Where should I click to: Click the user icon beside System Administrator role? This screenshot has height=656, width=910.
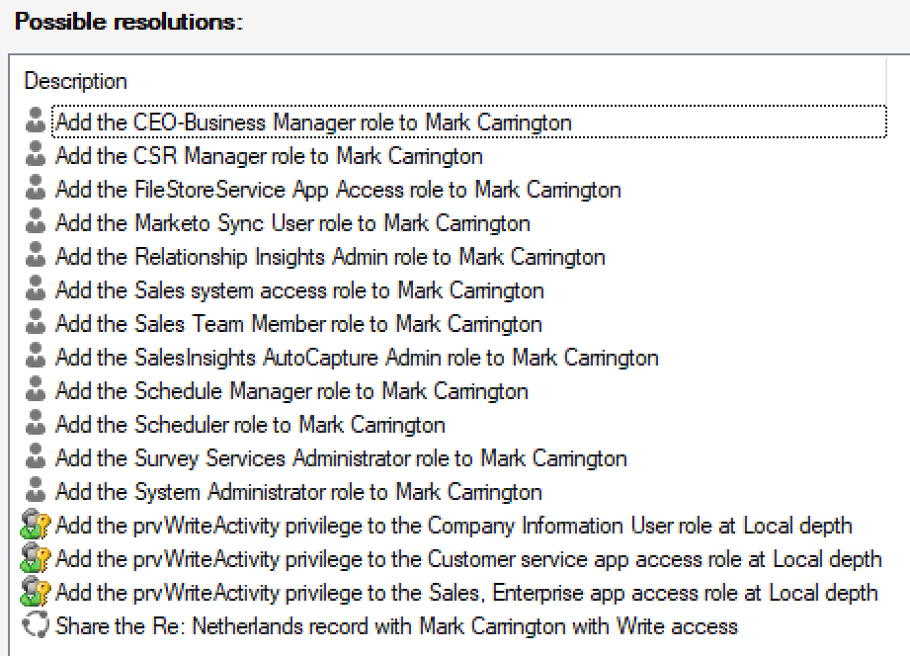pos(36,492)
